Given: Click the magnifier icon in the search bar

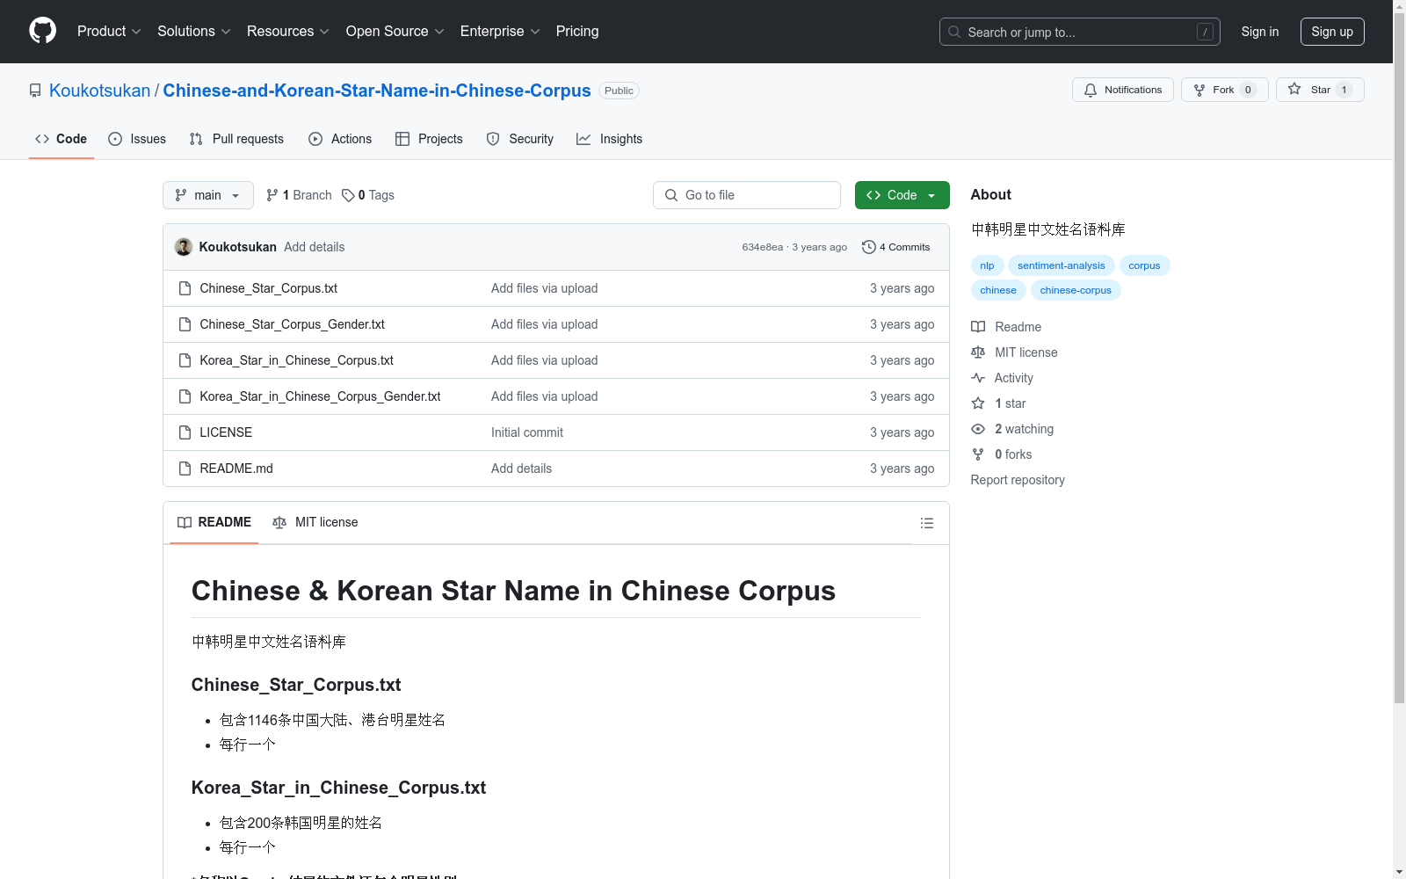Looking at the screenshot, I should tap(954, 32).
